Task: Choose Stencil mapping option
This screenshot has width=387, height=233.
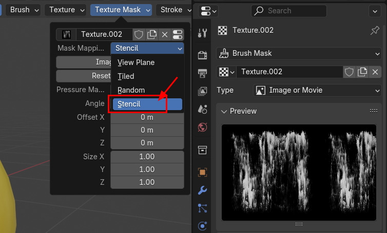Action: pos(147,104)
